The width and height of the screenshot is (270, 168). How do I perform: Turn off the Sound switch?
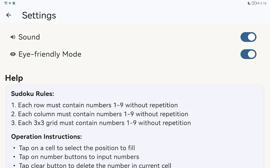(x=248, y=37)
